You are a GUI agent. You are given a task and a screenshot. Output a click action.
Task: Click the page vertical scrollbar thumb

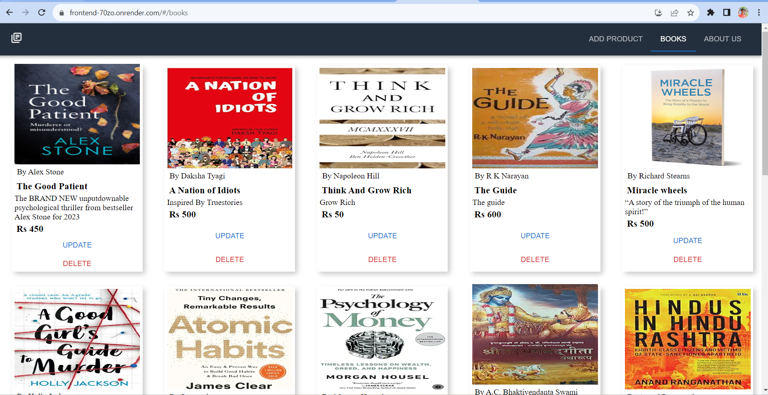(765, 103)
